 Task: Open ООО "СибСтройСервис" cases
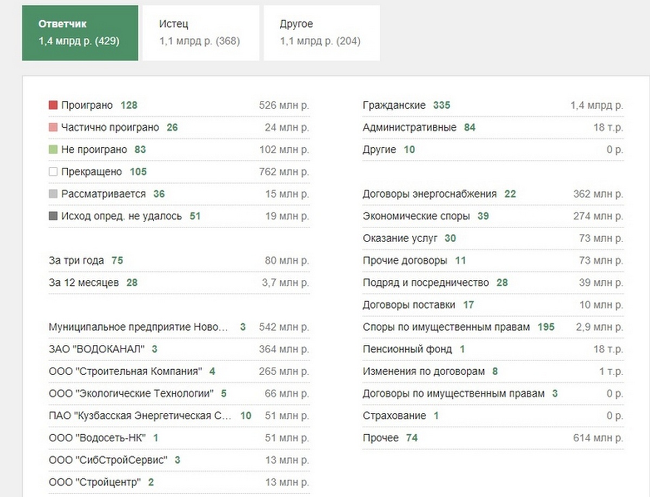tap(108, 460)
